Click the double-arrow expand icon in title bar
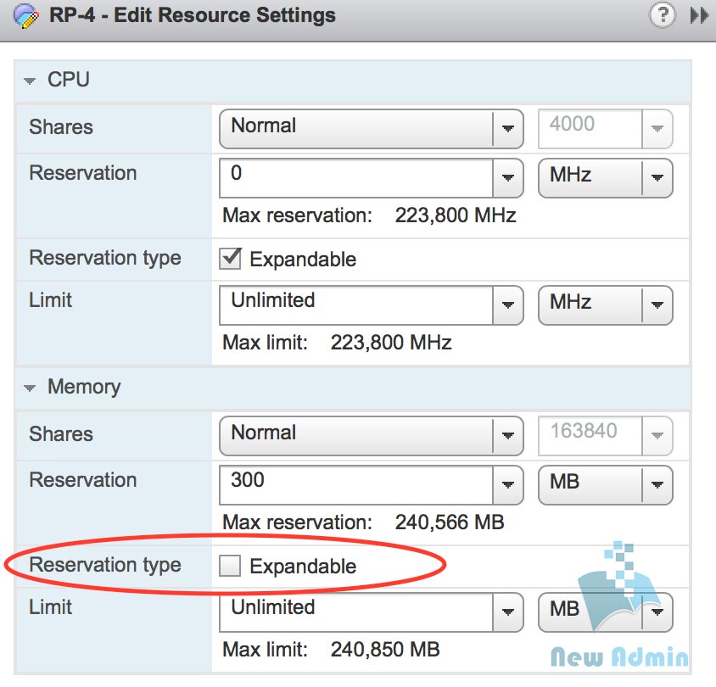 699,15
